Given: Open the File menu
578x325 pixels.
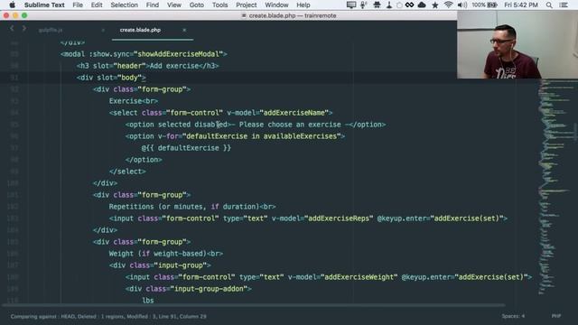Looking at the screenshot, I should [78, 5].
